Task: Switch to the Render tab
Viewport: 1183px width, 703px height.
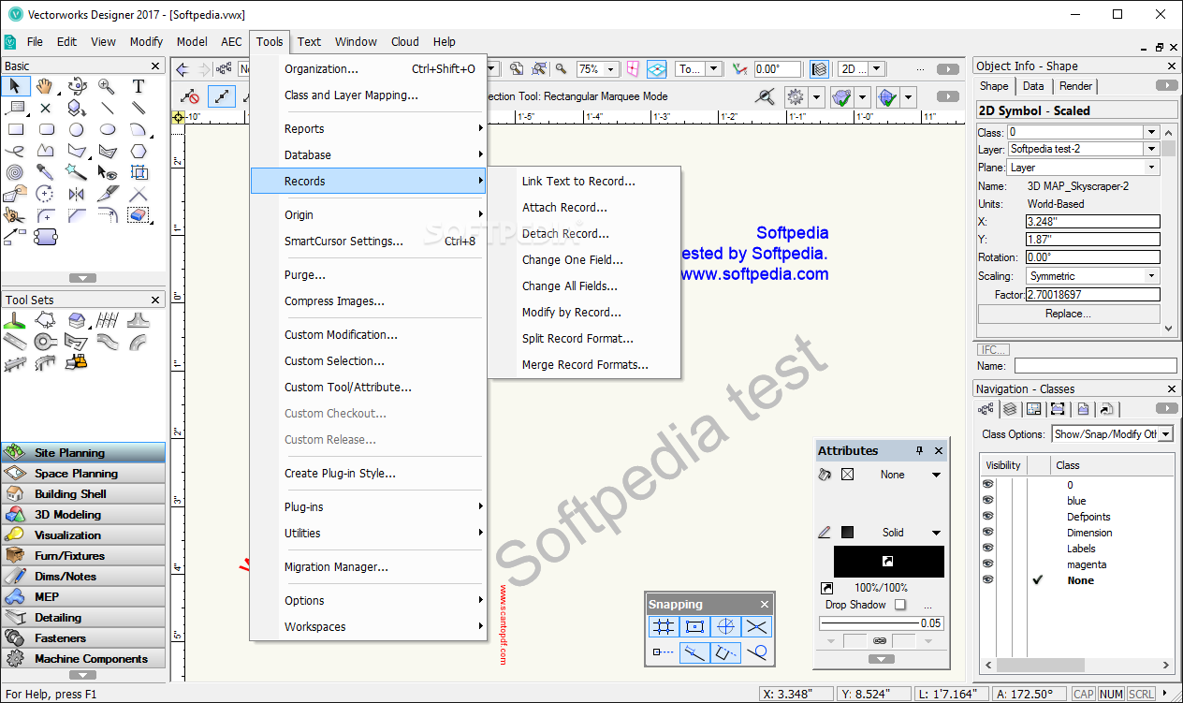Action: pos(1075,86)
